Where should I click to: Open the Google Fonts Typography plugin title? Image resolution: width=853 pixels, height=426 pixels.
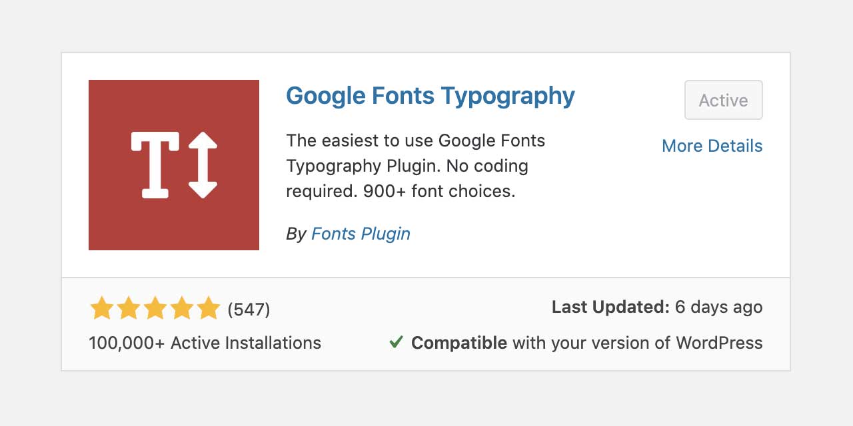coord(430,96)
